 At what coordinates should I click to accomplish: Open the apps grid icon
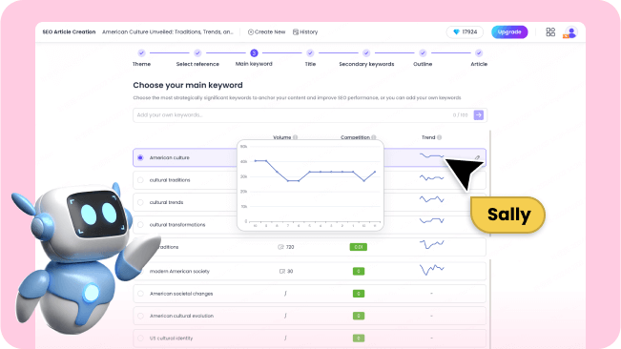(550, 32)
